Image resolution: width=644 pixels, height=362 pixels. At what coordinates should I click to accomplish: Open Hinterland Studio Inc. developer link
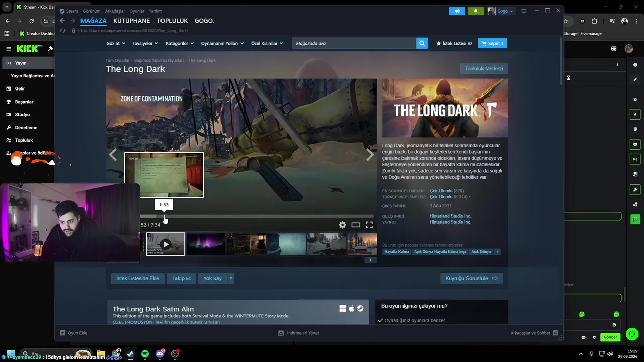(x=450, y=216)
